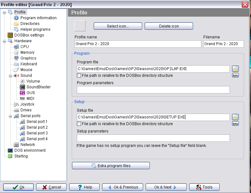Screen dimensions: 251x193
Task: Click the Program parameters text field
Action: point(153,90)
